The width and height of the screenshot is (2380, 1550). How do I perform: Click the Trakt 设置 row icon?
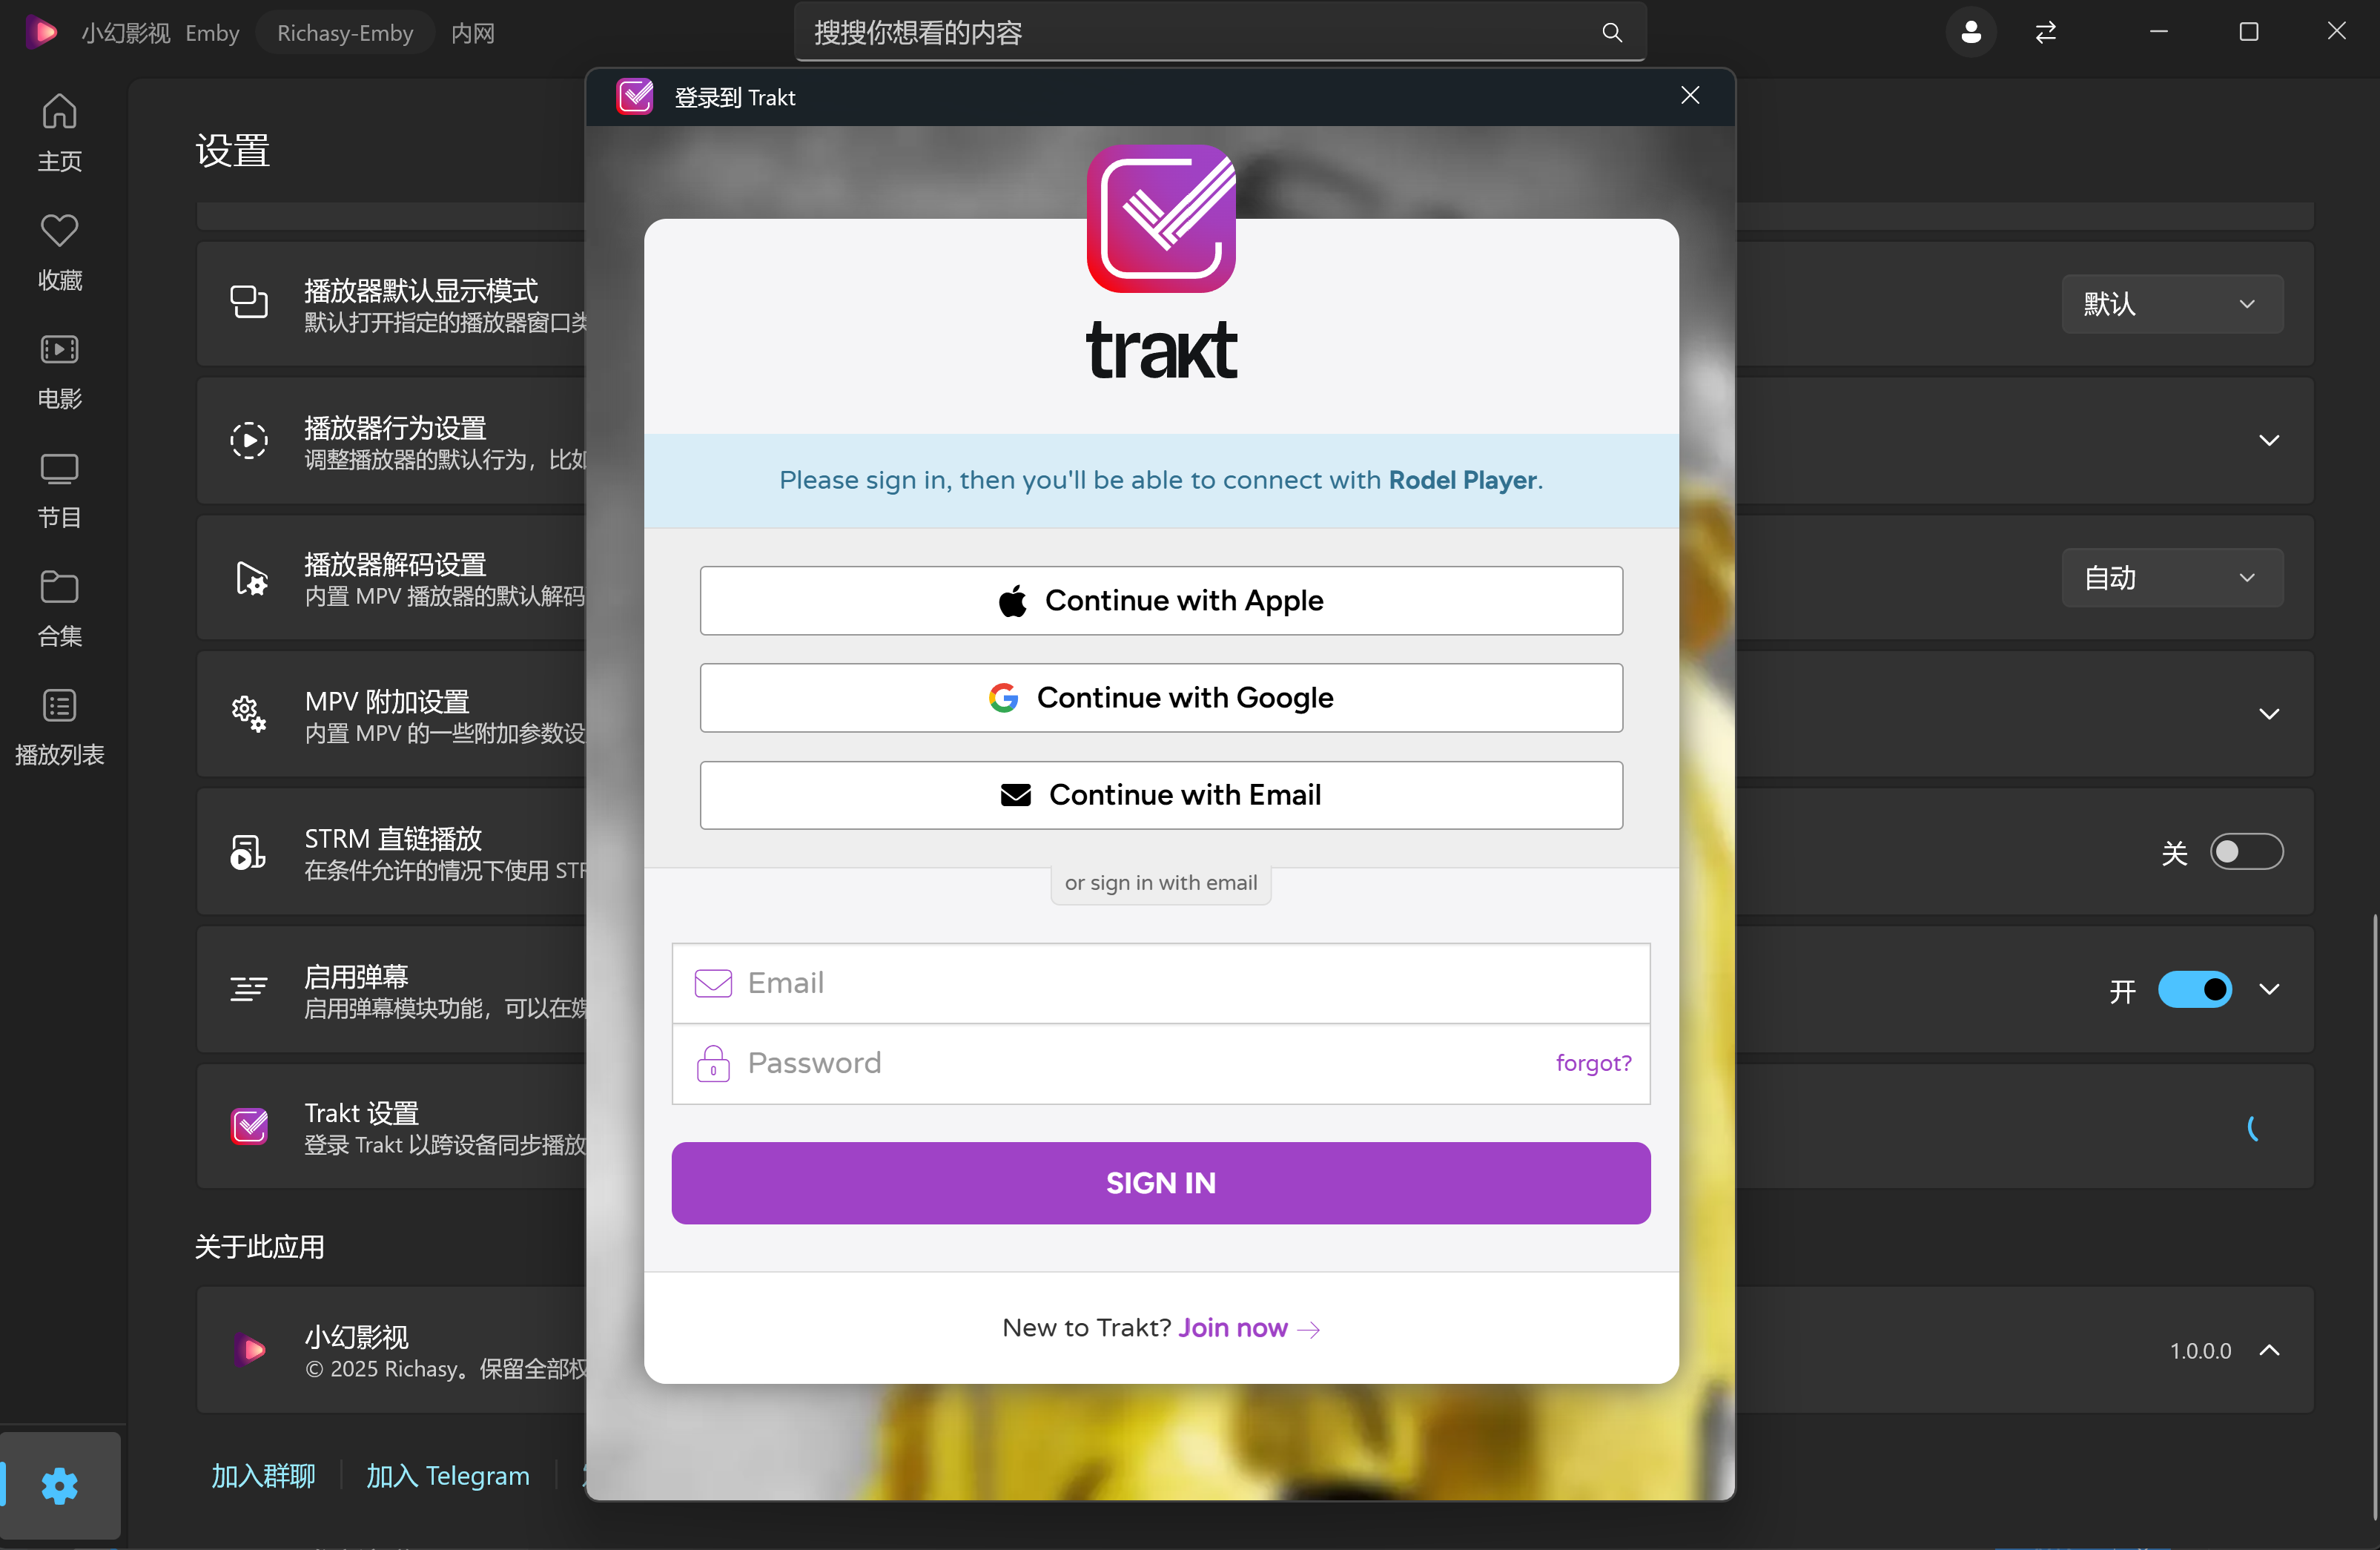point(249,1126)
